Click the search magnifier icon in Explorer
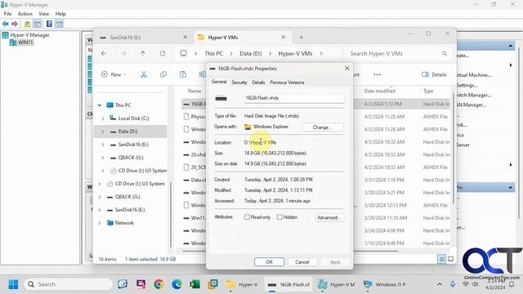The height and width of the screenshot is (294, 523). click(445, 53)
